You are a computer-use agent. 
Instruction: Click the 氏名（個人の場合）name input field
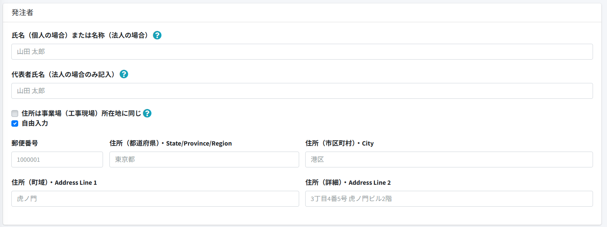302,52
